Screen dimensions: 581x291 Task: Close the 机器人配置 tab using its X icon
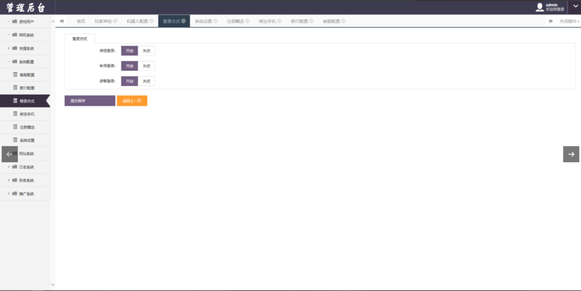tap(151, 21)
